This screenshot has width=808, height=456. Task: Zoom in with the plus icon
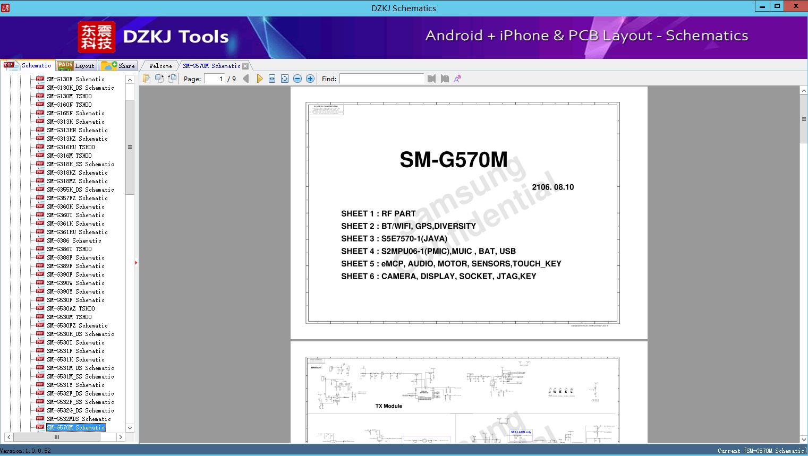(x=310, y=79)
